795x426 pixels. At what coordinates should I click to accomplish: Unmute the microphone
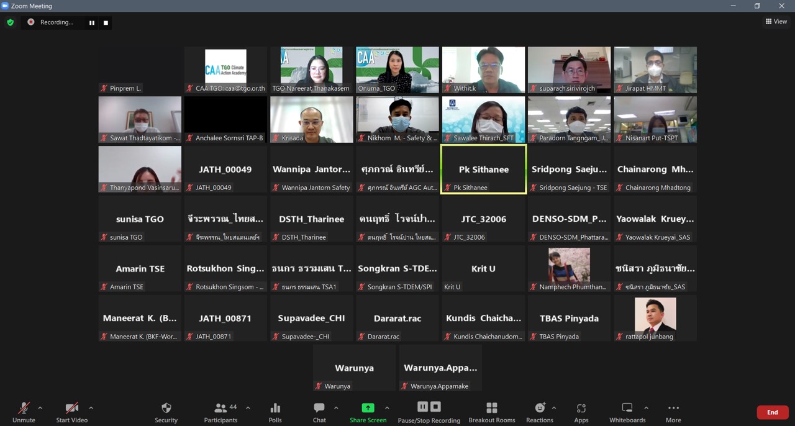24,412
